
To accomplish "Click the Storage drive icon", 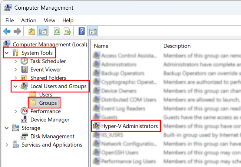I will point(16,128).
